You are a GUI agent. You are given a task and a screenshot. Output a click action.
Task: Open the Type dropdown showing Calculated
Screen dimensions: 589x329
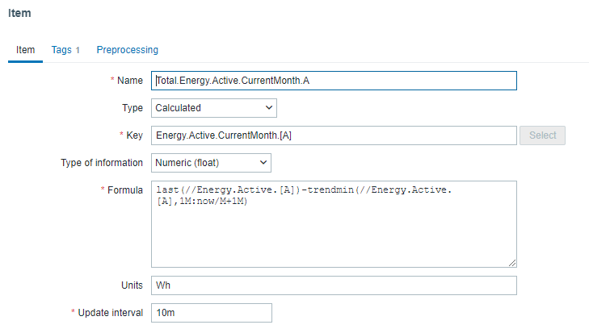[x=213, y=107]
